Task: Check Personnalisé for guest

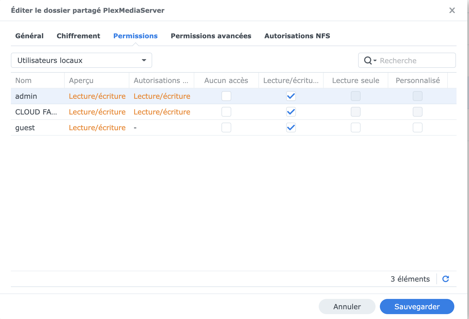Action: click(x=418, y=127)
